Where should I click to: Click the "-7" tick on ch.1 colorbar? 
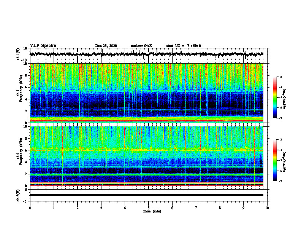pyautogui.click(x=280, y=118)
